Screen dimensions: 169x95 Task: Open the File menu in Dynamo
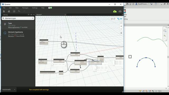point(4,8)
